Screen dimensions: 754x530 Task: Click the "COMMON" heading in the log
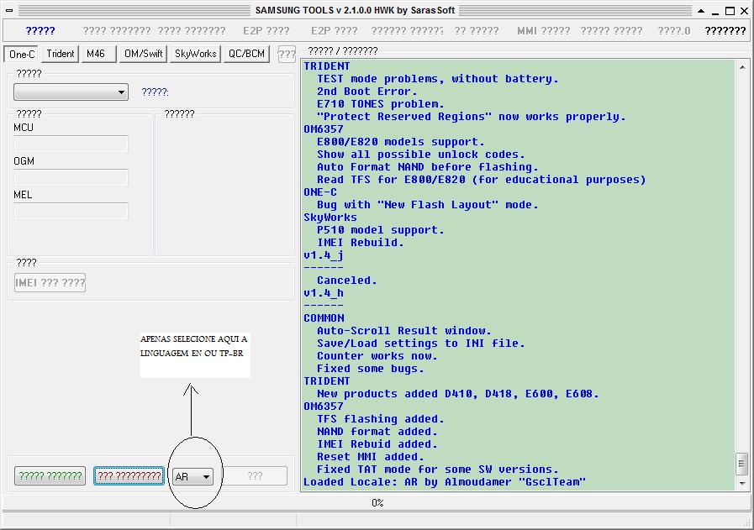324,318
